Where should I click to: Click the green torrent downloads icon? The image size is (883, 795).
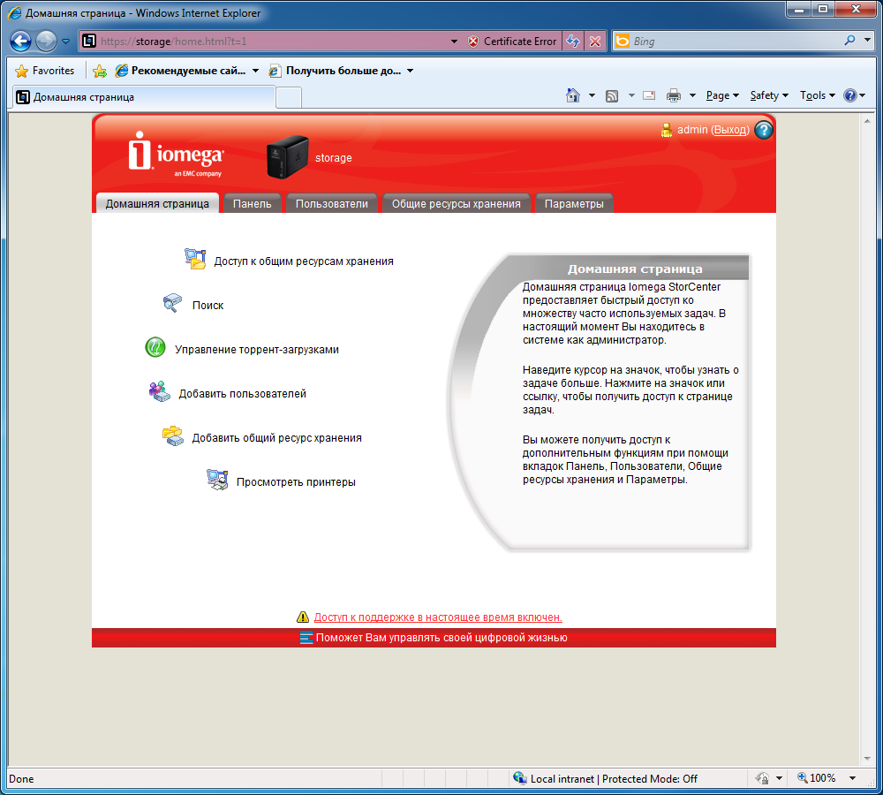[x=155, y=347]
